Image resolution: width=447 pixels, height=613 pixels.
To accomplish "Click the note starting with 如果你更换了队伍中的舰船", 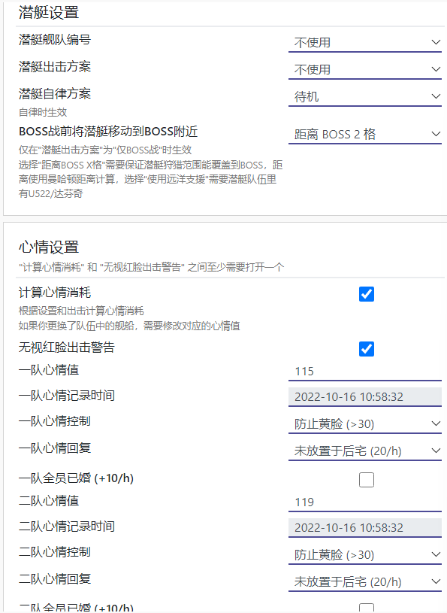I will pos(129,326).
